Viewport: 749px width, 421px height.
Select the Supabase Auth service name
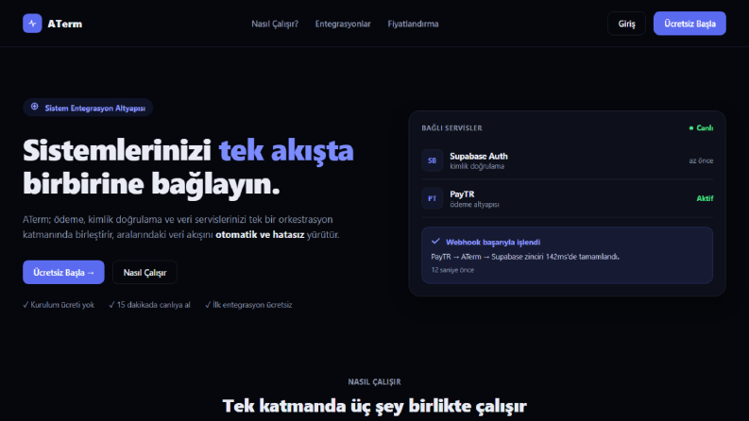(x=479, y=156)
